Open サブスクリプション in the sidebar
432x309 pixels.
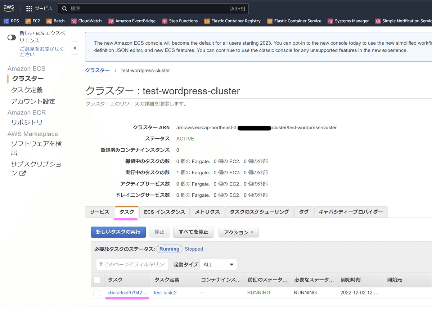(36, 169)
